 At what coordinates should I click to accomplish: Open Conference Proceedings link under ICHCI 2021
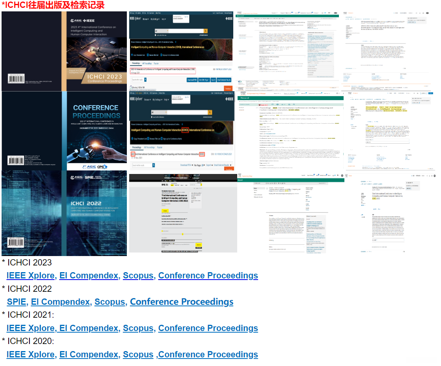tap(208, 328)
